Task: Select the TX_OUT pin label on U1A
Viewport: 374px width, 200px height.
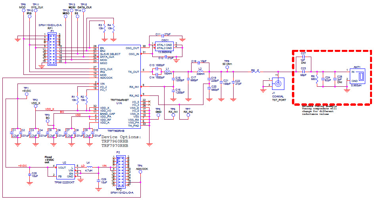Action: pyautogui.click(x=135, y=72)
